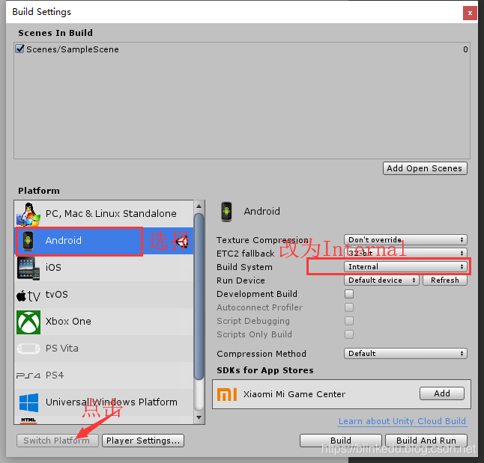Click the PS Vita handheld icon
484x463 pixels.
pos(28,349)
